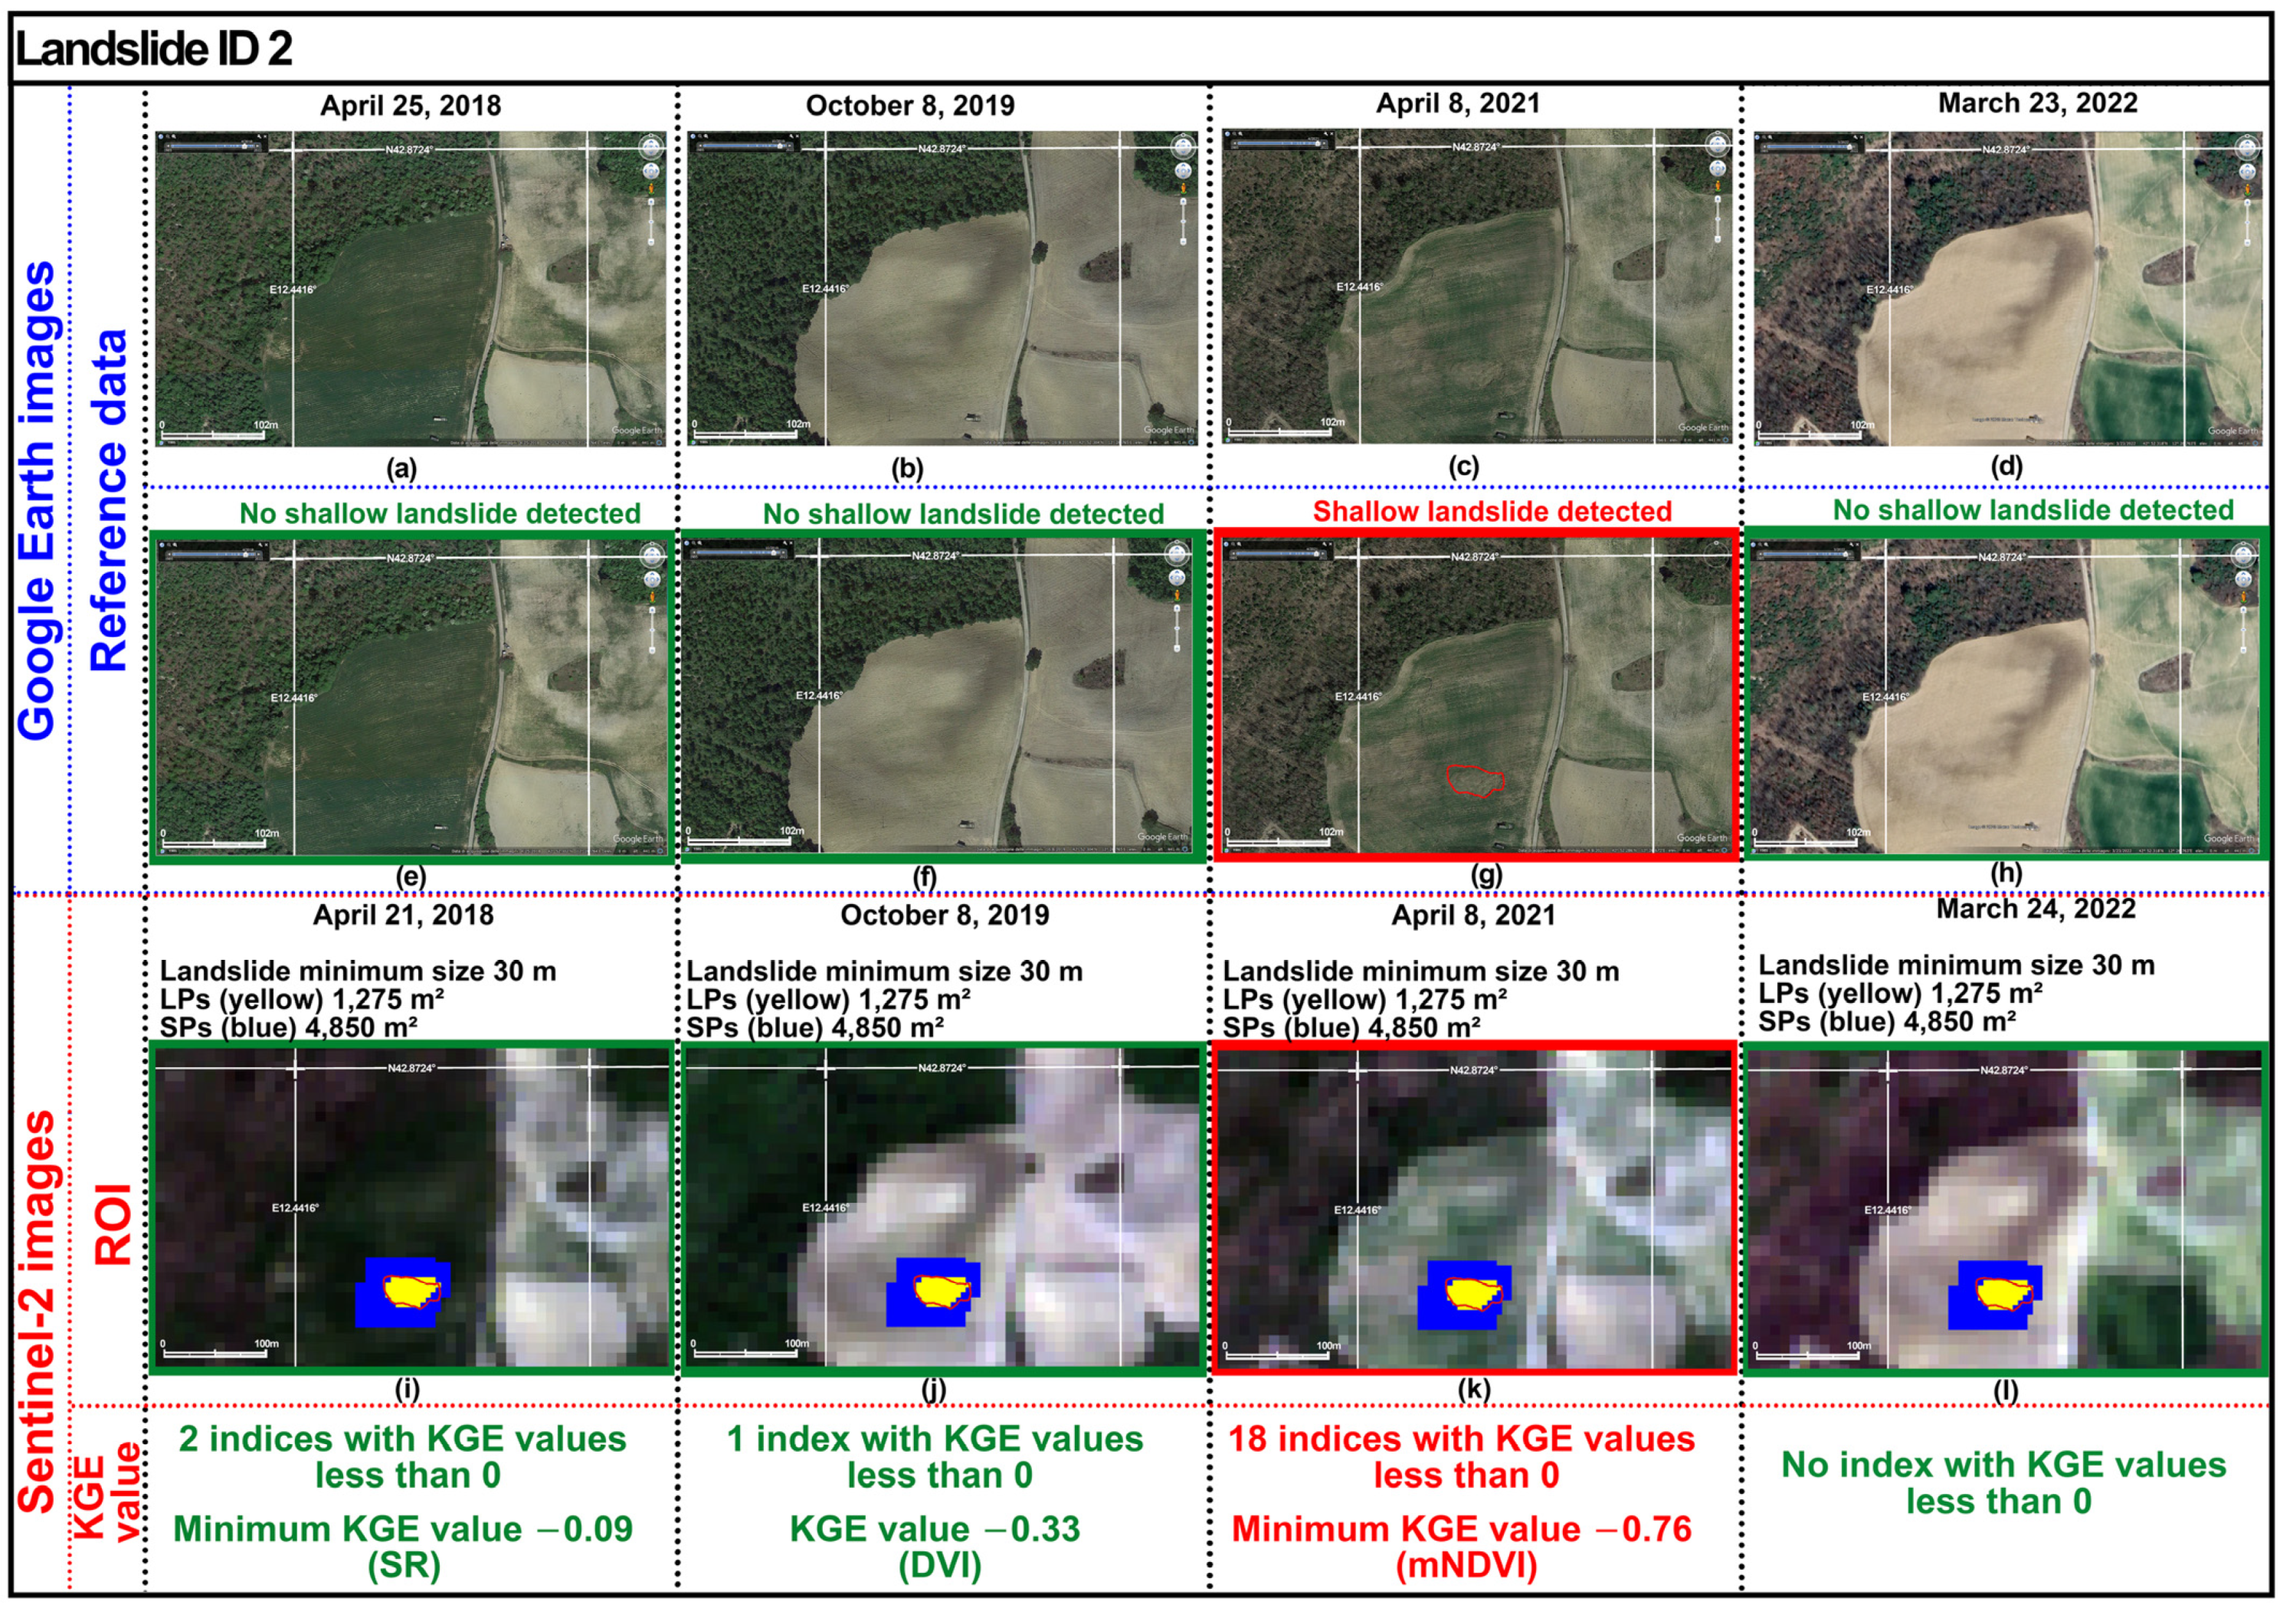
Task: Select the magnifier icon on panel (f)'s time slider
Action: (x=699, y=542)
